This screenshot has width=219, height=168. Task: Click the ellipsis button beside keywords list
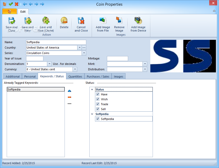(69, 104)
